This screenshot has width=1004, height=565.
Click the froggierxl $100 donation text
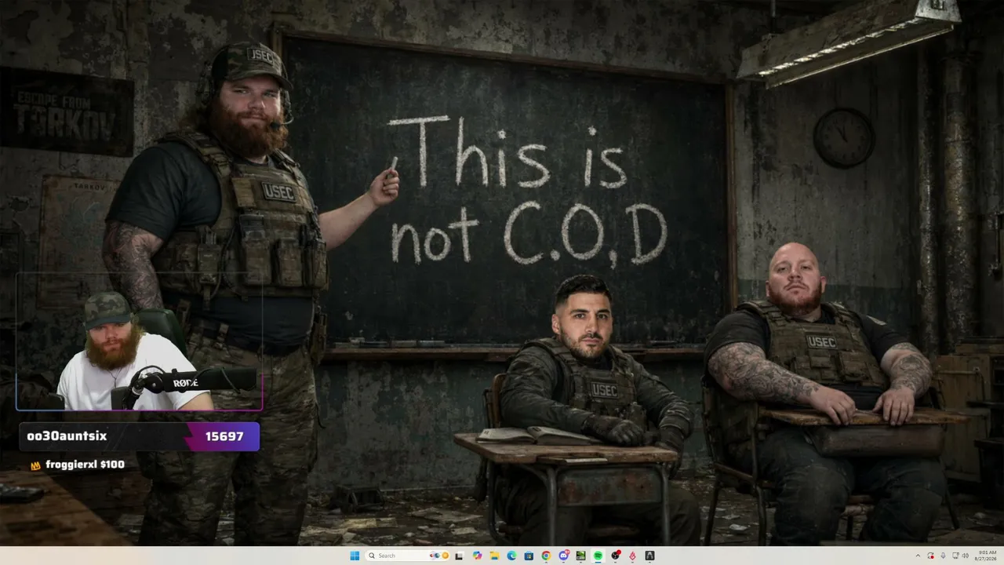(x=85, y=465)
